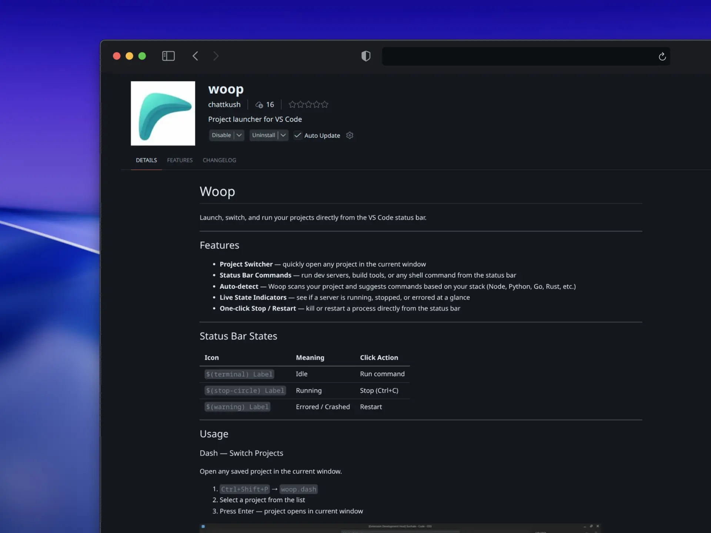This screenshot has width=711, height=533.
Task: Click the 'Restart' table cell
Action: [x=371, y=407]
